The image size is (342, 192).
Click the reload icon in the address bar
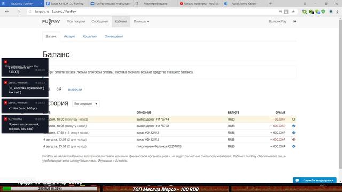(x=30, y=12)
